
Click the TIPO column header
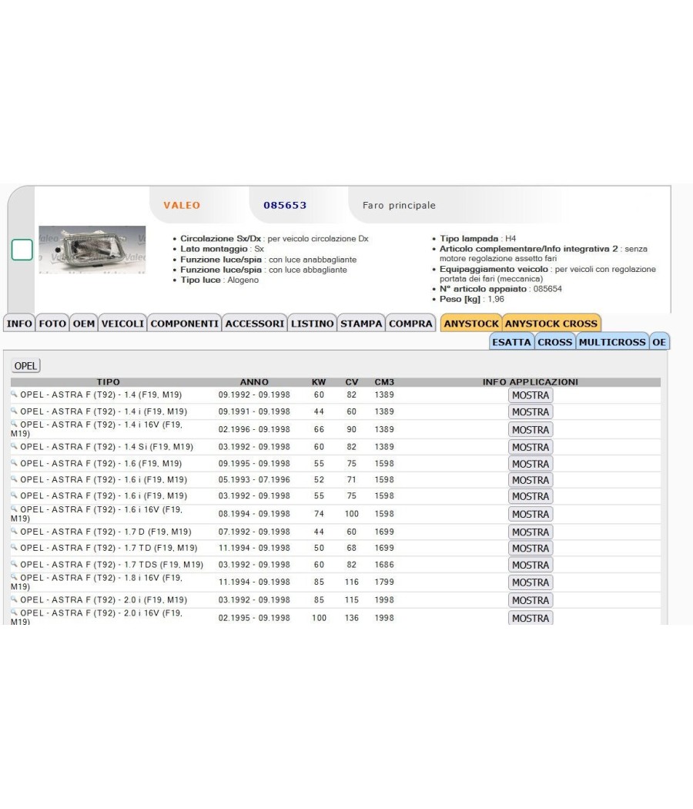pyautogui.click(x=109, y=382)
